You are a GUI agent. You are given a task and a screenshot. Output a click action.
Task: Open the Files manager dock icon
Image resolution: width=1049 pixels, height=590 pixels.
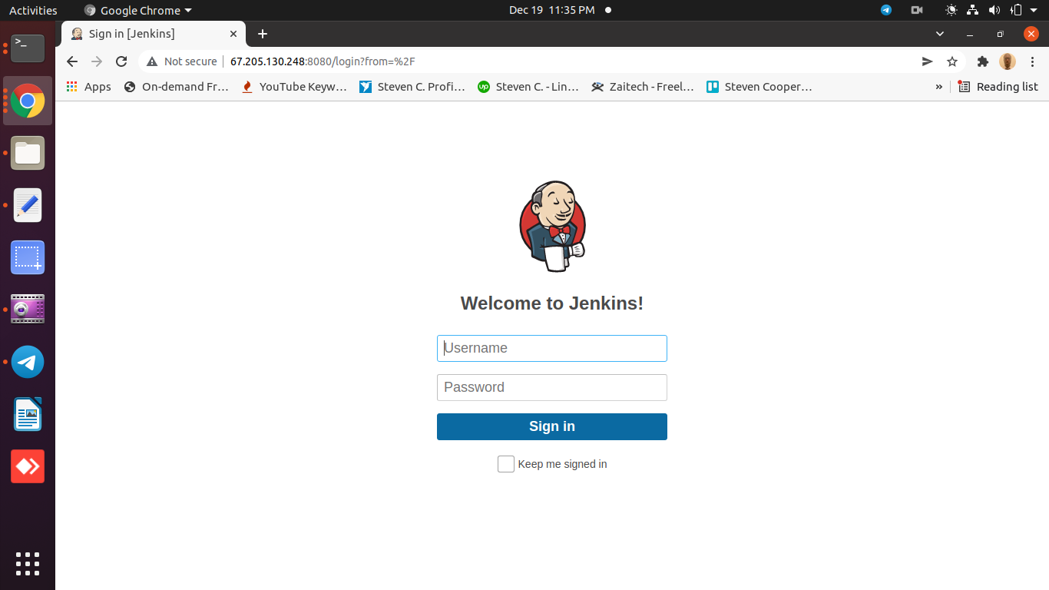point(28,153)
